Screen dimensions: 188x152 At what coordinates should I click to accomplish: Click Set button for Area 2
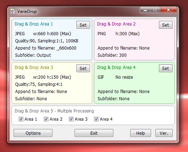pos(166,25)
